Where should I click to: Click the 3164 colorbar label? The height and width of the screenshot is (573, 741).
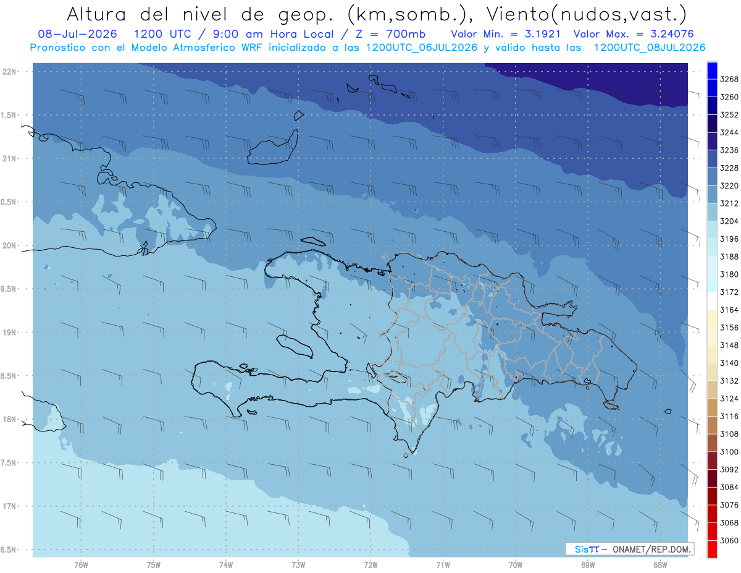tap(729, 310)
